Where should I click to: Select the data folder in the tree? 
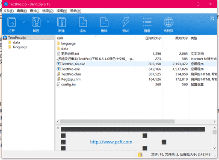16,42
